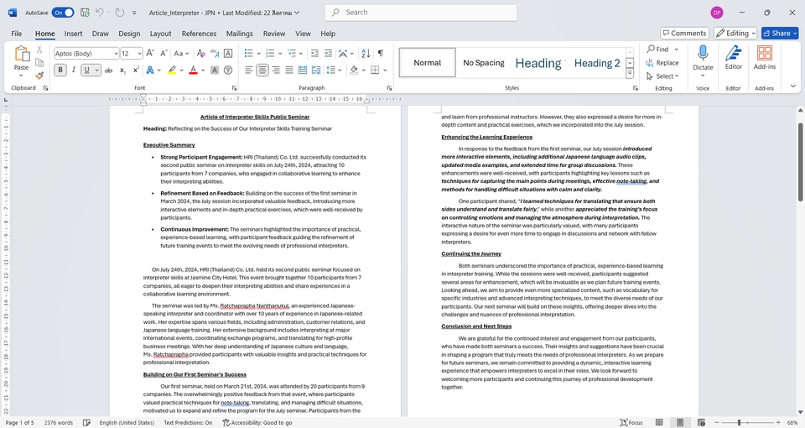Click the character border icon
Image resolution: width=805 pixels, height=428 pixels.
coord(228,54)
